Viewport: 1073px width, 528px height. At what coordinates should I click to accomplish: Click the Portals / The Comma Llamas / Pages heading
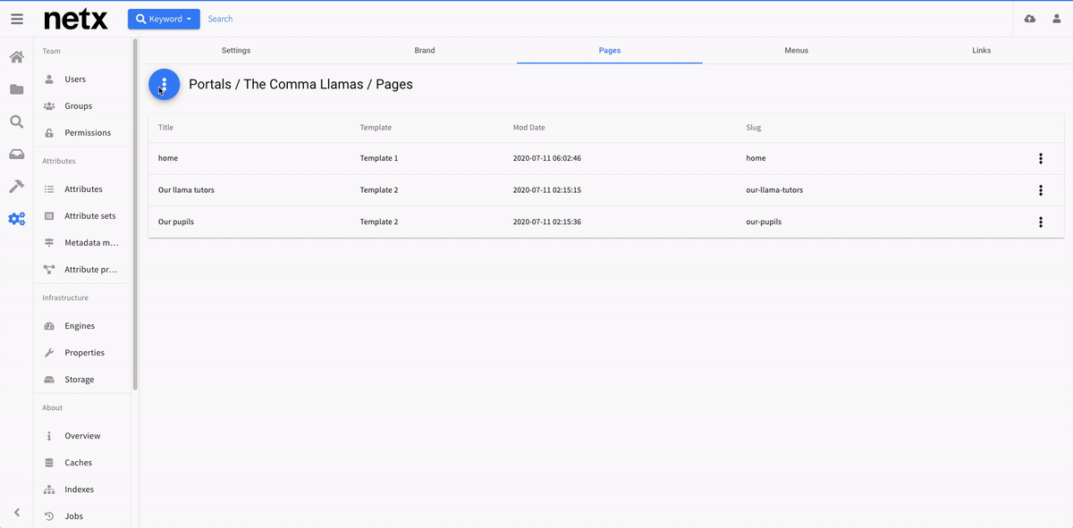pos(300,85)
